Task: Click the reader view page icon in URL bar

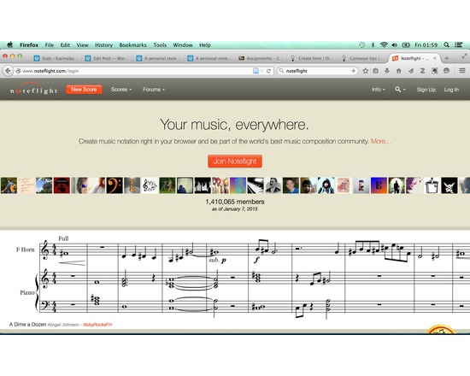Action: coord(256,71)
